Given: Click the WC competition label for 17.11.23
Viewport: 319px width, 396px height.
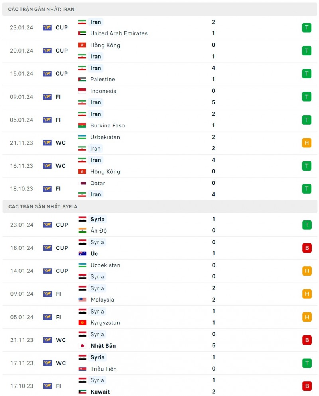Looking at the screenshot, I should coord(61,363).
